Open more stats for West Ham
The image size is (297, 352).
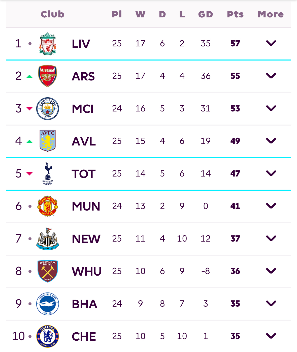(x=271, y=271)
